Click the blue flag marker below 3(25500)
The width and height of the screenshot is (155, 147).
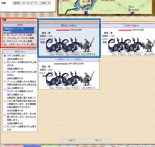click(x=132, y=13)
